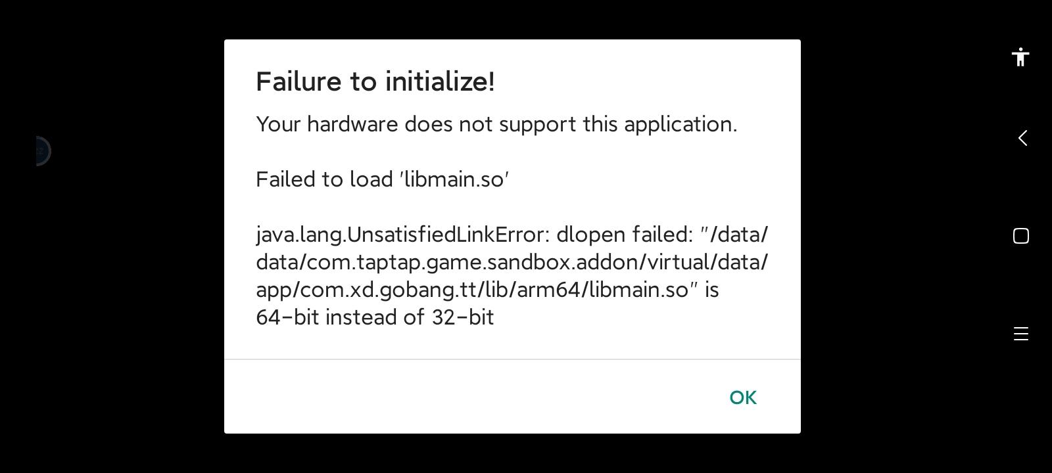The width and height of the screenshot is (1052, 473).
Task: Click the word "initialize!" in the title
Action: (x=440, y=81)
